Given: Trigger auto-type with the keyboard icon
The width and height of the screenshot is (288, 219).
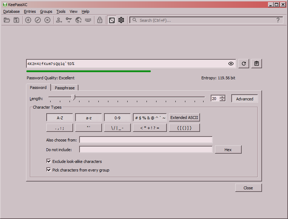Looking at the screenshot, I should pyautogui.click(x=88, y=20).
